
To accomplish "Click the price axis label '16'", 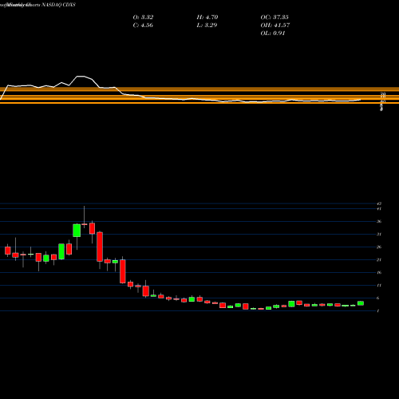I will pyautogui.click(x=379, y=273).
